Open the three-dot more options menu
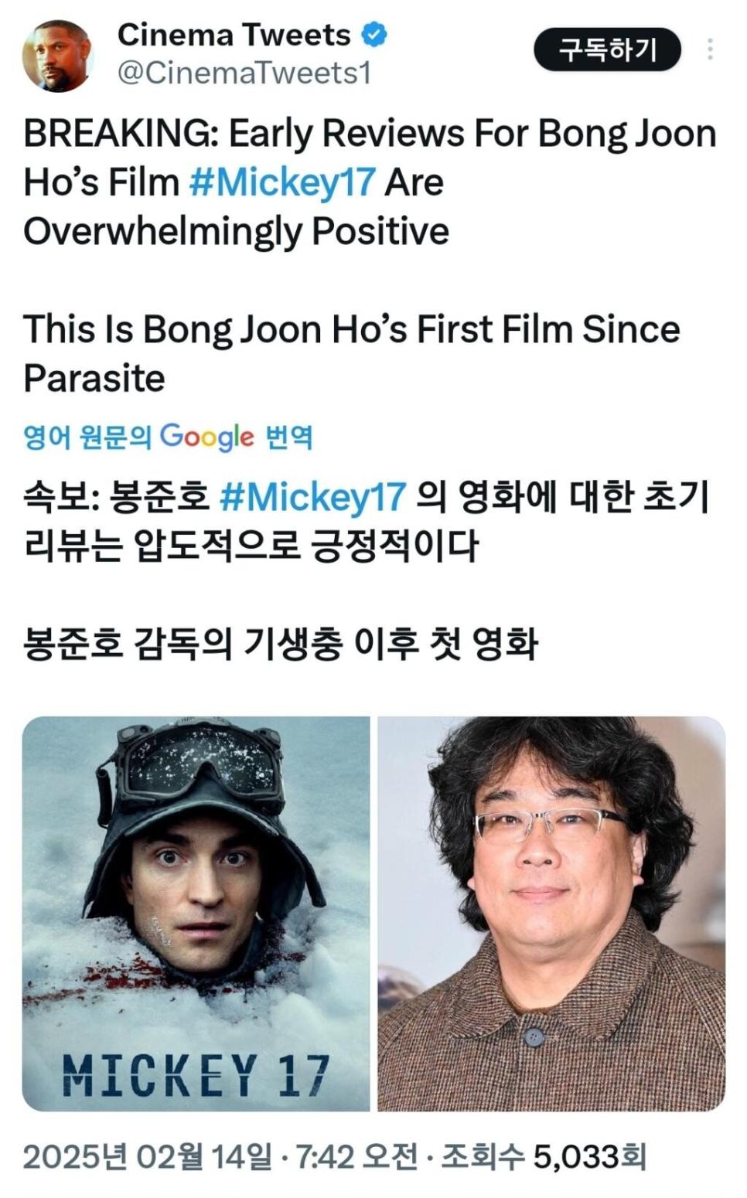747x1198 pixels. [710, 49]
